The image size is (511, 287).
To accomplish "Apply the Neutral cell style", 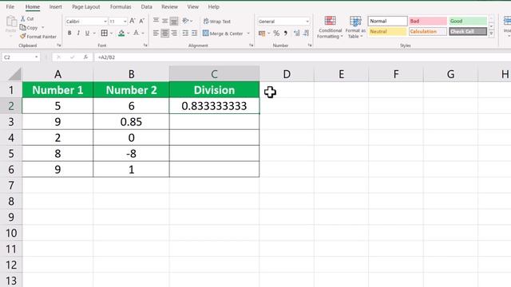I will pyautogui.click(x=387, y=32).
